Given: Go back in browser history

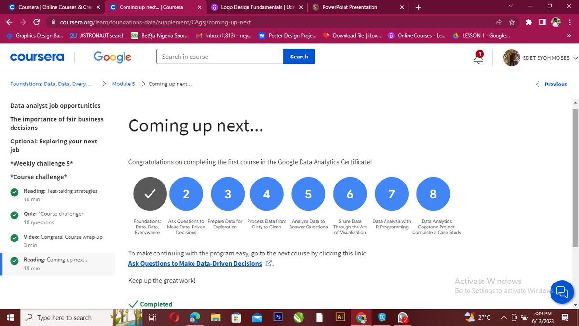Looking at the screenshot, I should coord(9,22).
